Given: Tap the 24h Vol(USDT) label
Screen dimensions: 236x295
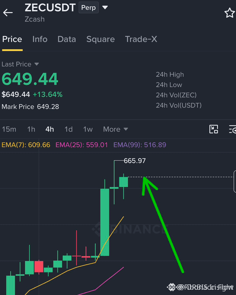Looking at the screenshot, I should tap(179, 105).
